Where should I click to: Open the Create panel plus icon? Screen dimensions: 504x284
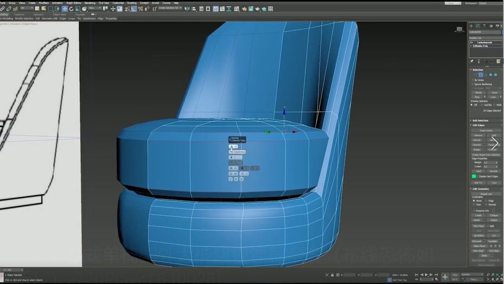(x=471, y=25)
